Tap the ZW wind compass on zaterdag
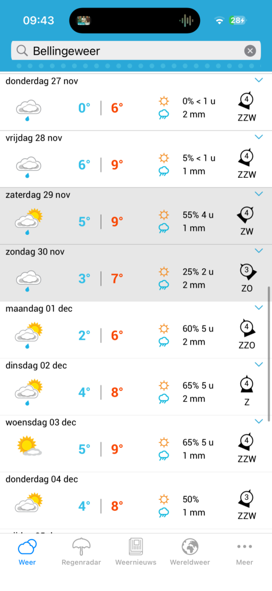The height and width of the screenshot is (591, 272). click(246, 215)
